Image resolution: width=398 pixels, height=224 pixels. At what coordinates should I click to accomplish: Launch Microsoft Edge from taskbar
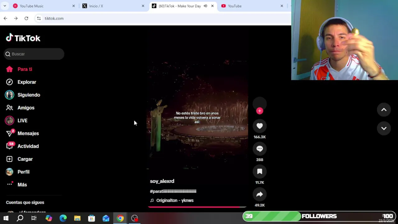click(63, 218)
